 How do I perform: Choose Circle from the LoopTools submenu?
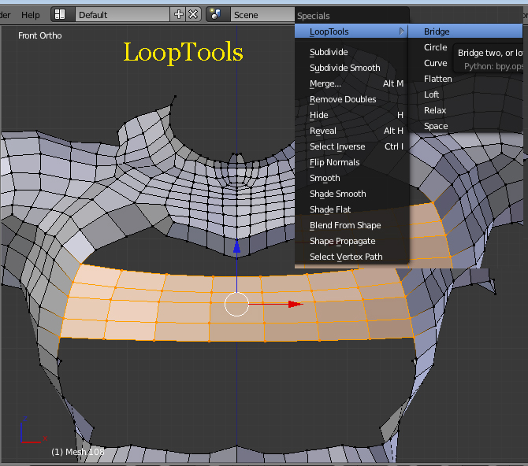tap(435, 47)
